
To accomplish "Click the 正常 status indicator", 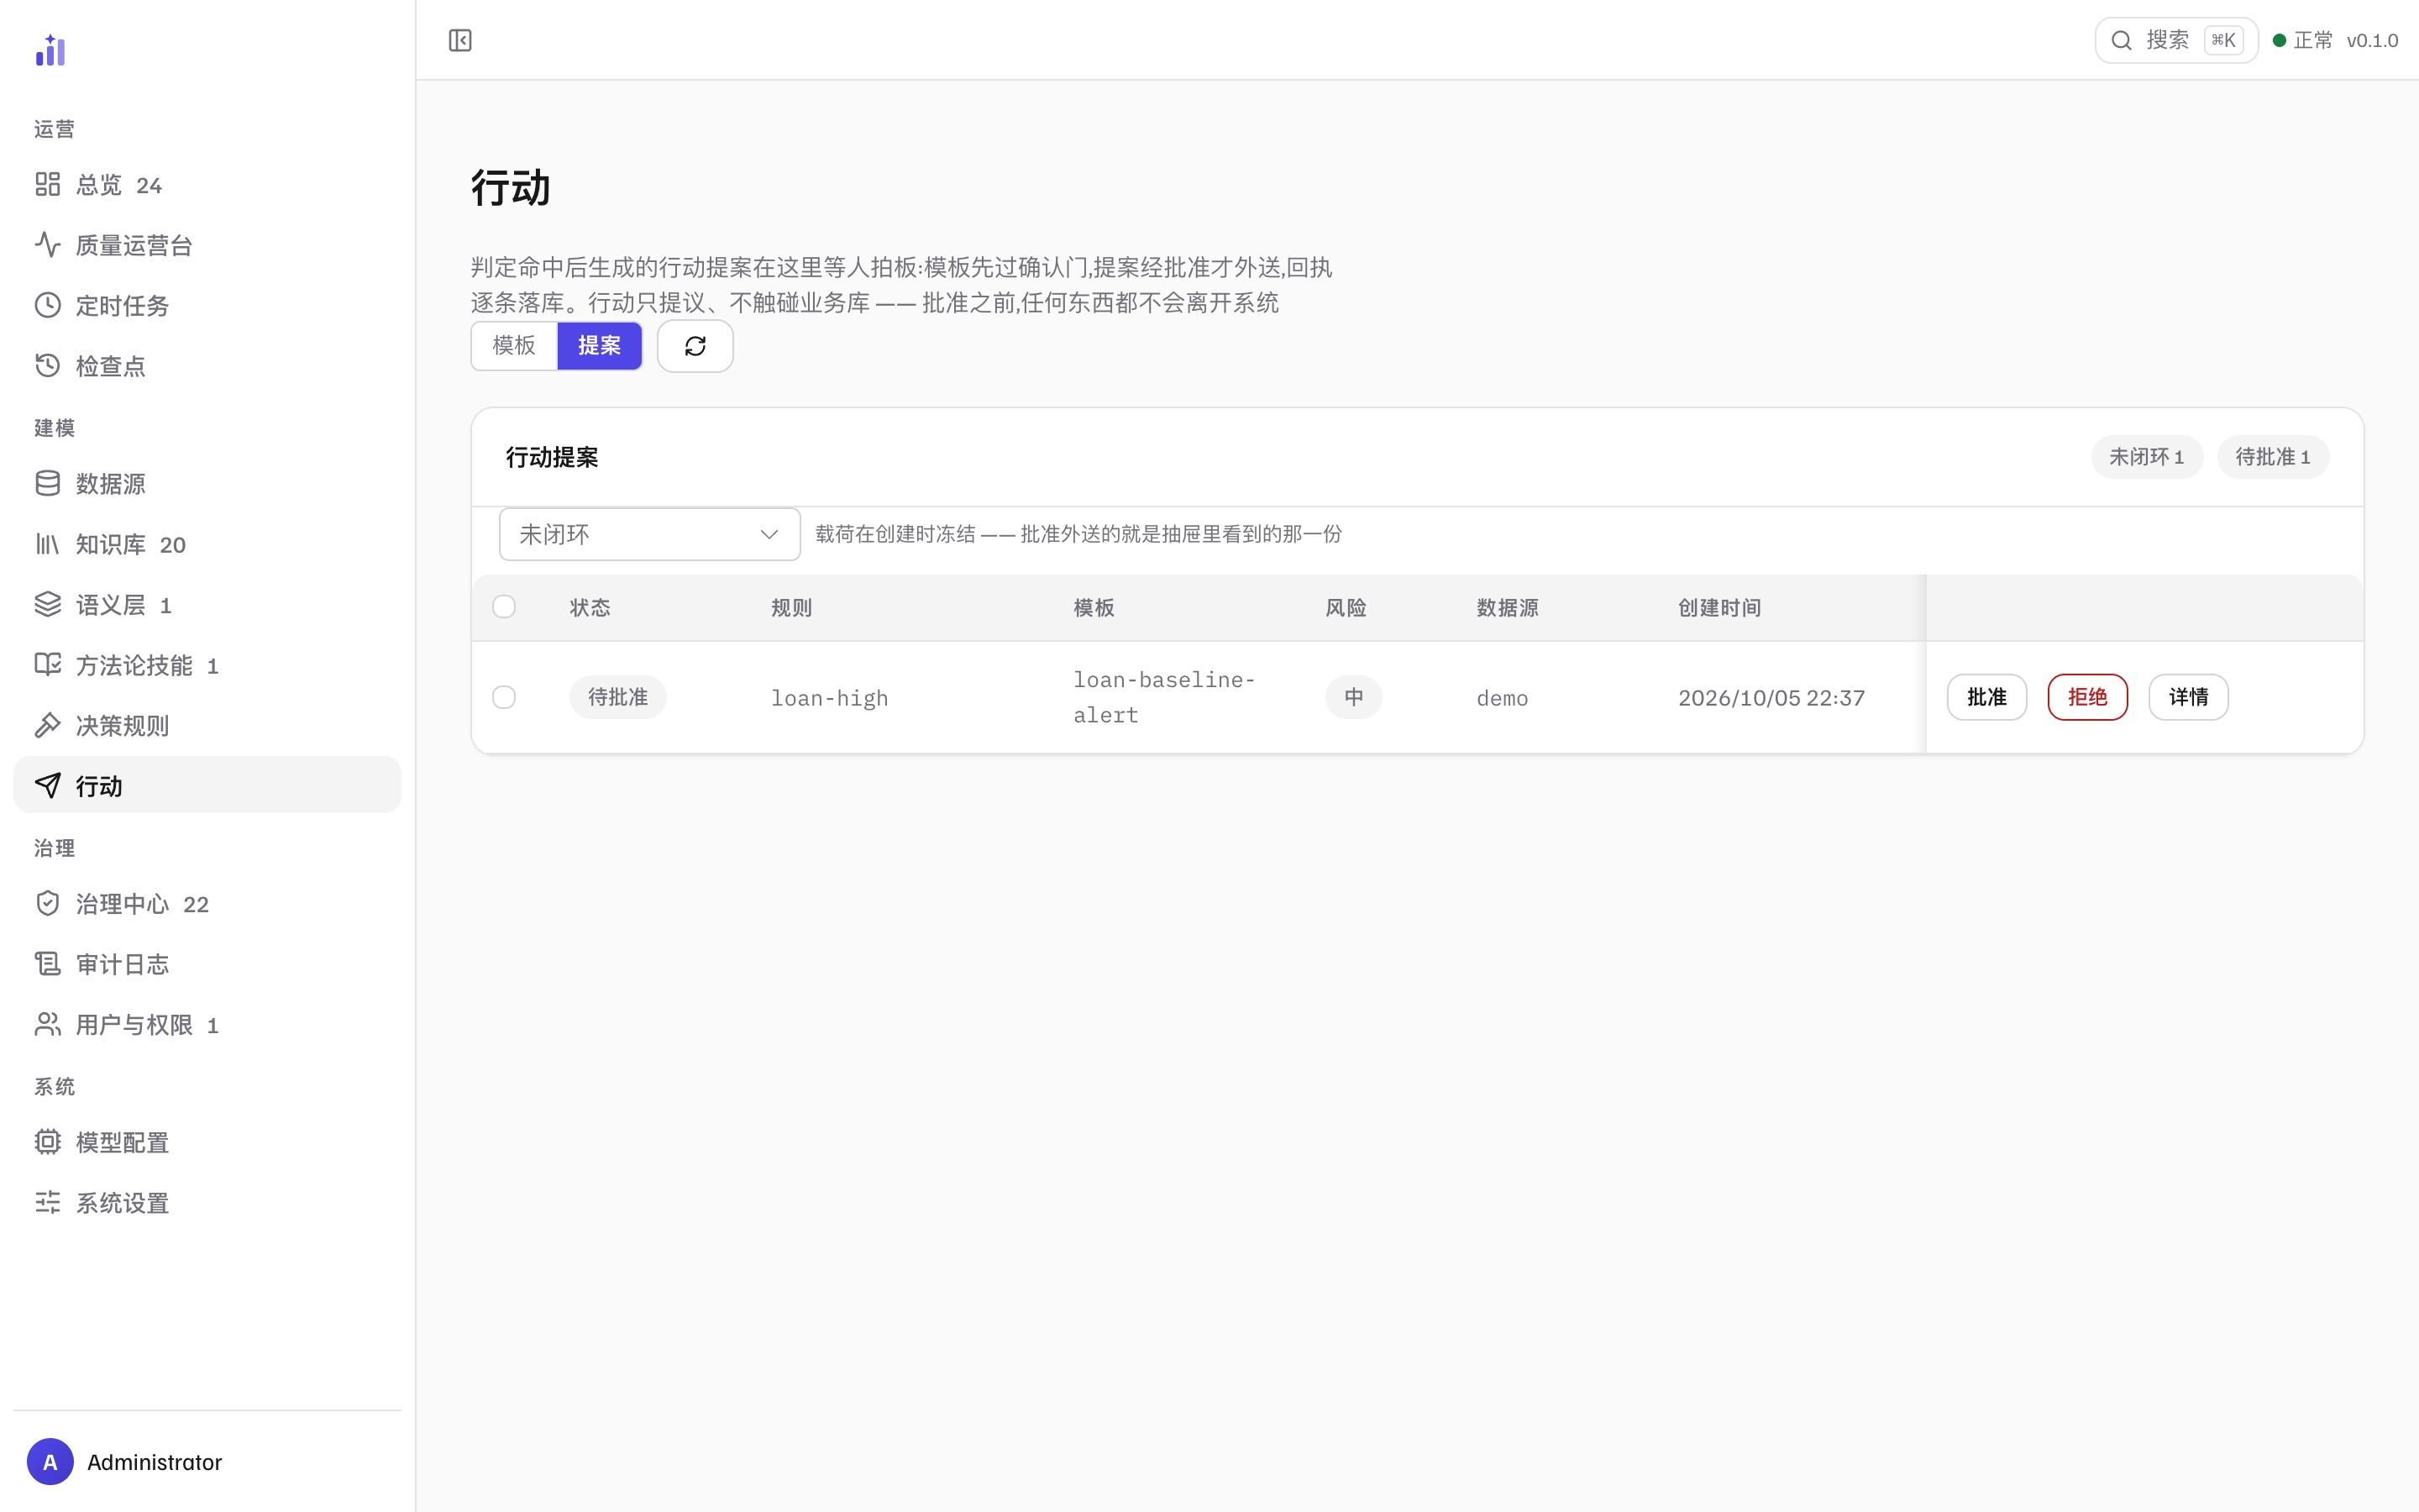I will [x=2303, y=40].
